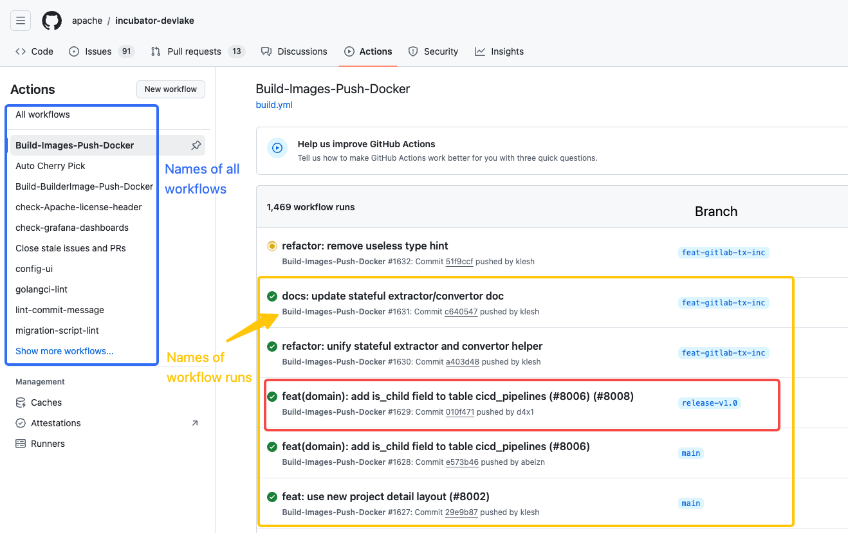Expand Show more workflows
The height and width of the screenshot is (533, 848).
(64, 350)
